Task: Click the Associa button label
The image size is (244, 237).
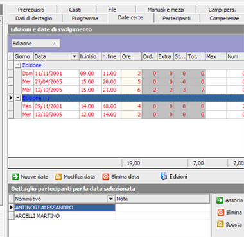Action: tap(234, 200)
